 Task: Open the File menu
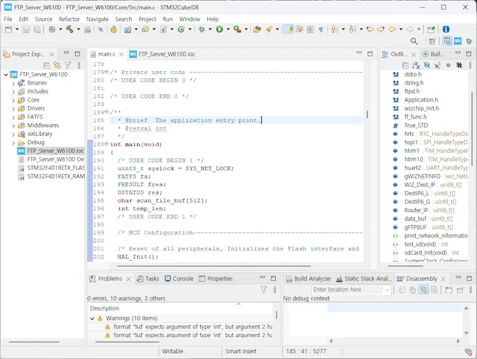click(x=8, y=19)
